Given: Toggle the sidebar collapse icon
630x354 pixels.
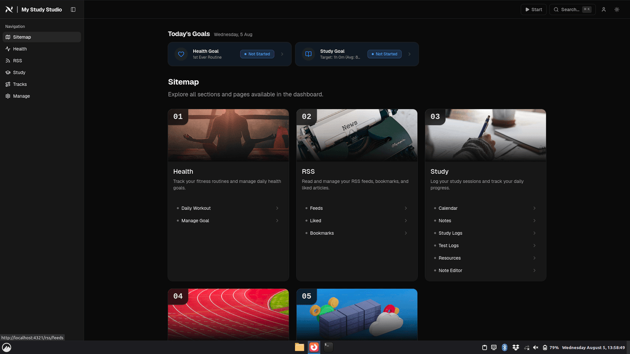Looking at the screenshot, I should [x=73, y=9].
